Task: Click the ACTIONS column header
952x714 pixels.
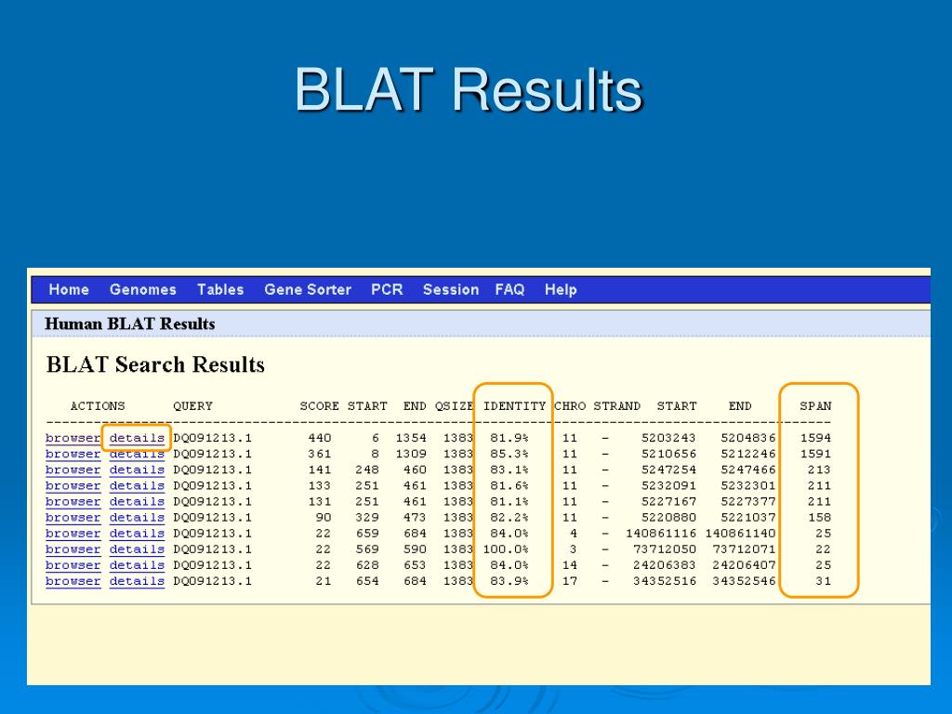Action: click(x=97, y=405)
